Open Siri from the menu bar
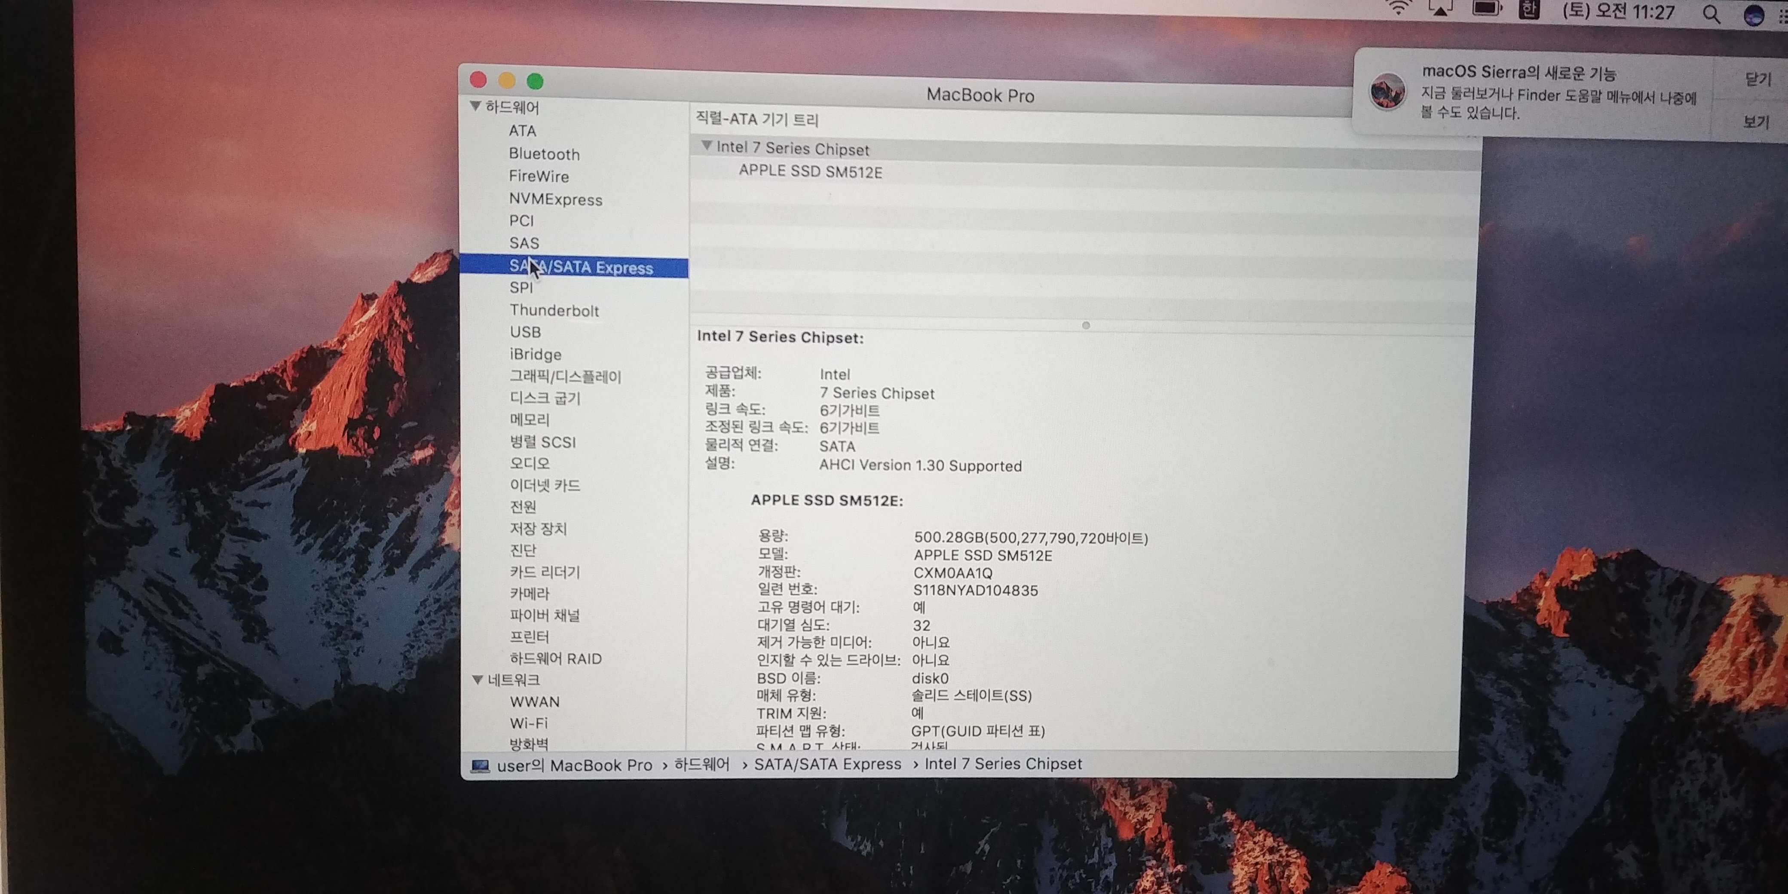The width and height of the screenshot is (1788, 894). [x=1753, y=15]
